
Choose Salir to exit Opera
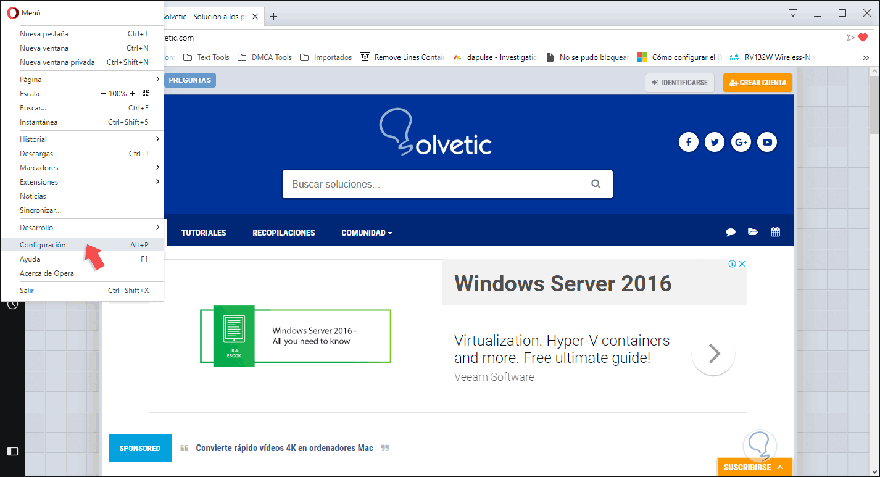[x=82, y=291]
